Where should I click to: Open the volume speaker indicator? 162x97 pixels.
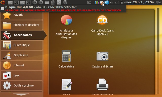coord(111,3)
